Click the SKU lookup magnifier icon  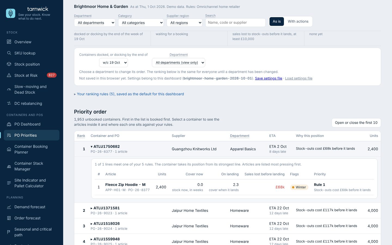point(9,53)
